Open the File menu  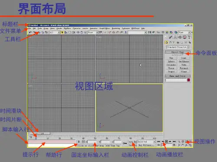click(30, 29)
